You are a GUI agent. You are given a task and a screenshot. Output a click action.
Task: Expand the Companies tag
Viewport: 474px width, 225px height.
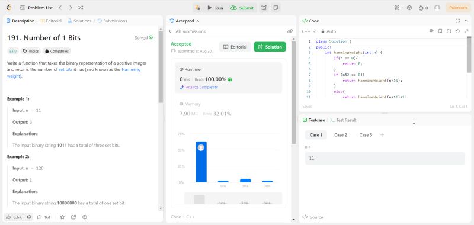pyautogui.click(x=57, y=51)
